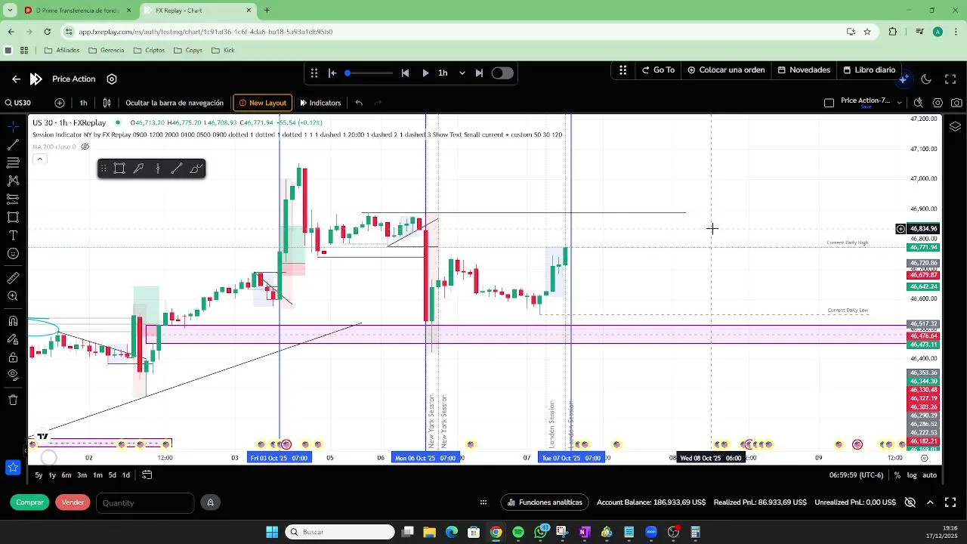The image size is (967, 544).
Task: Adjust the replay speed slider
Action: click(x=369, y=73)
